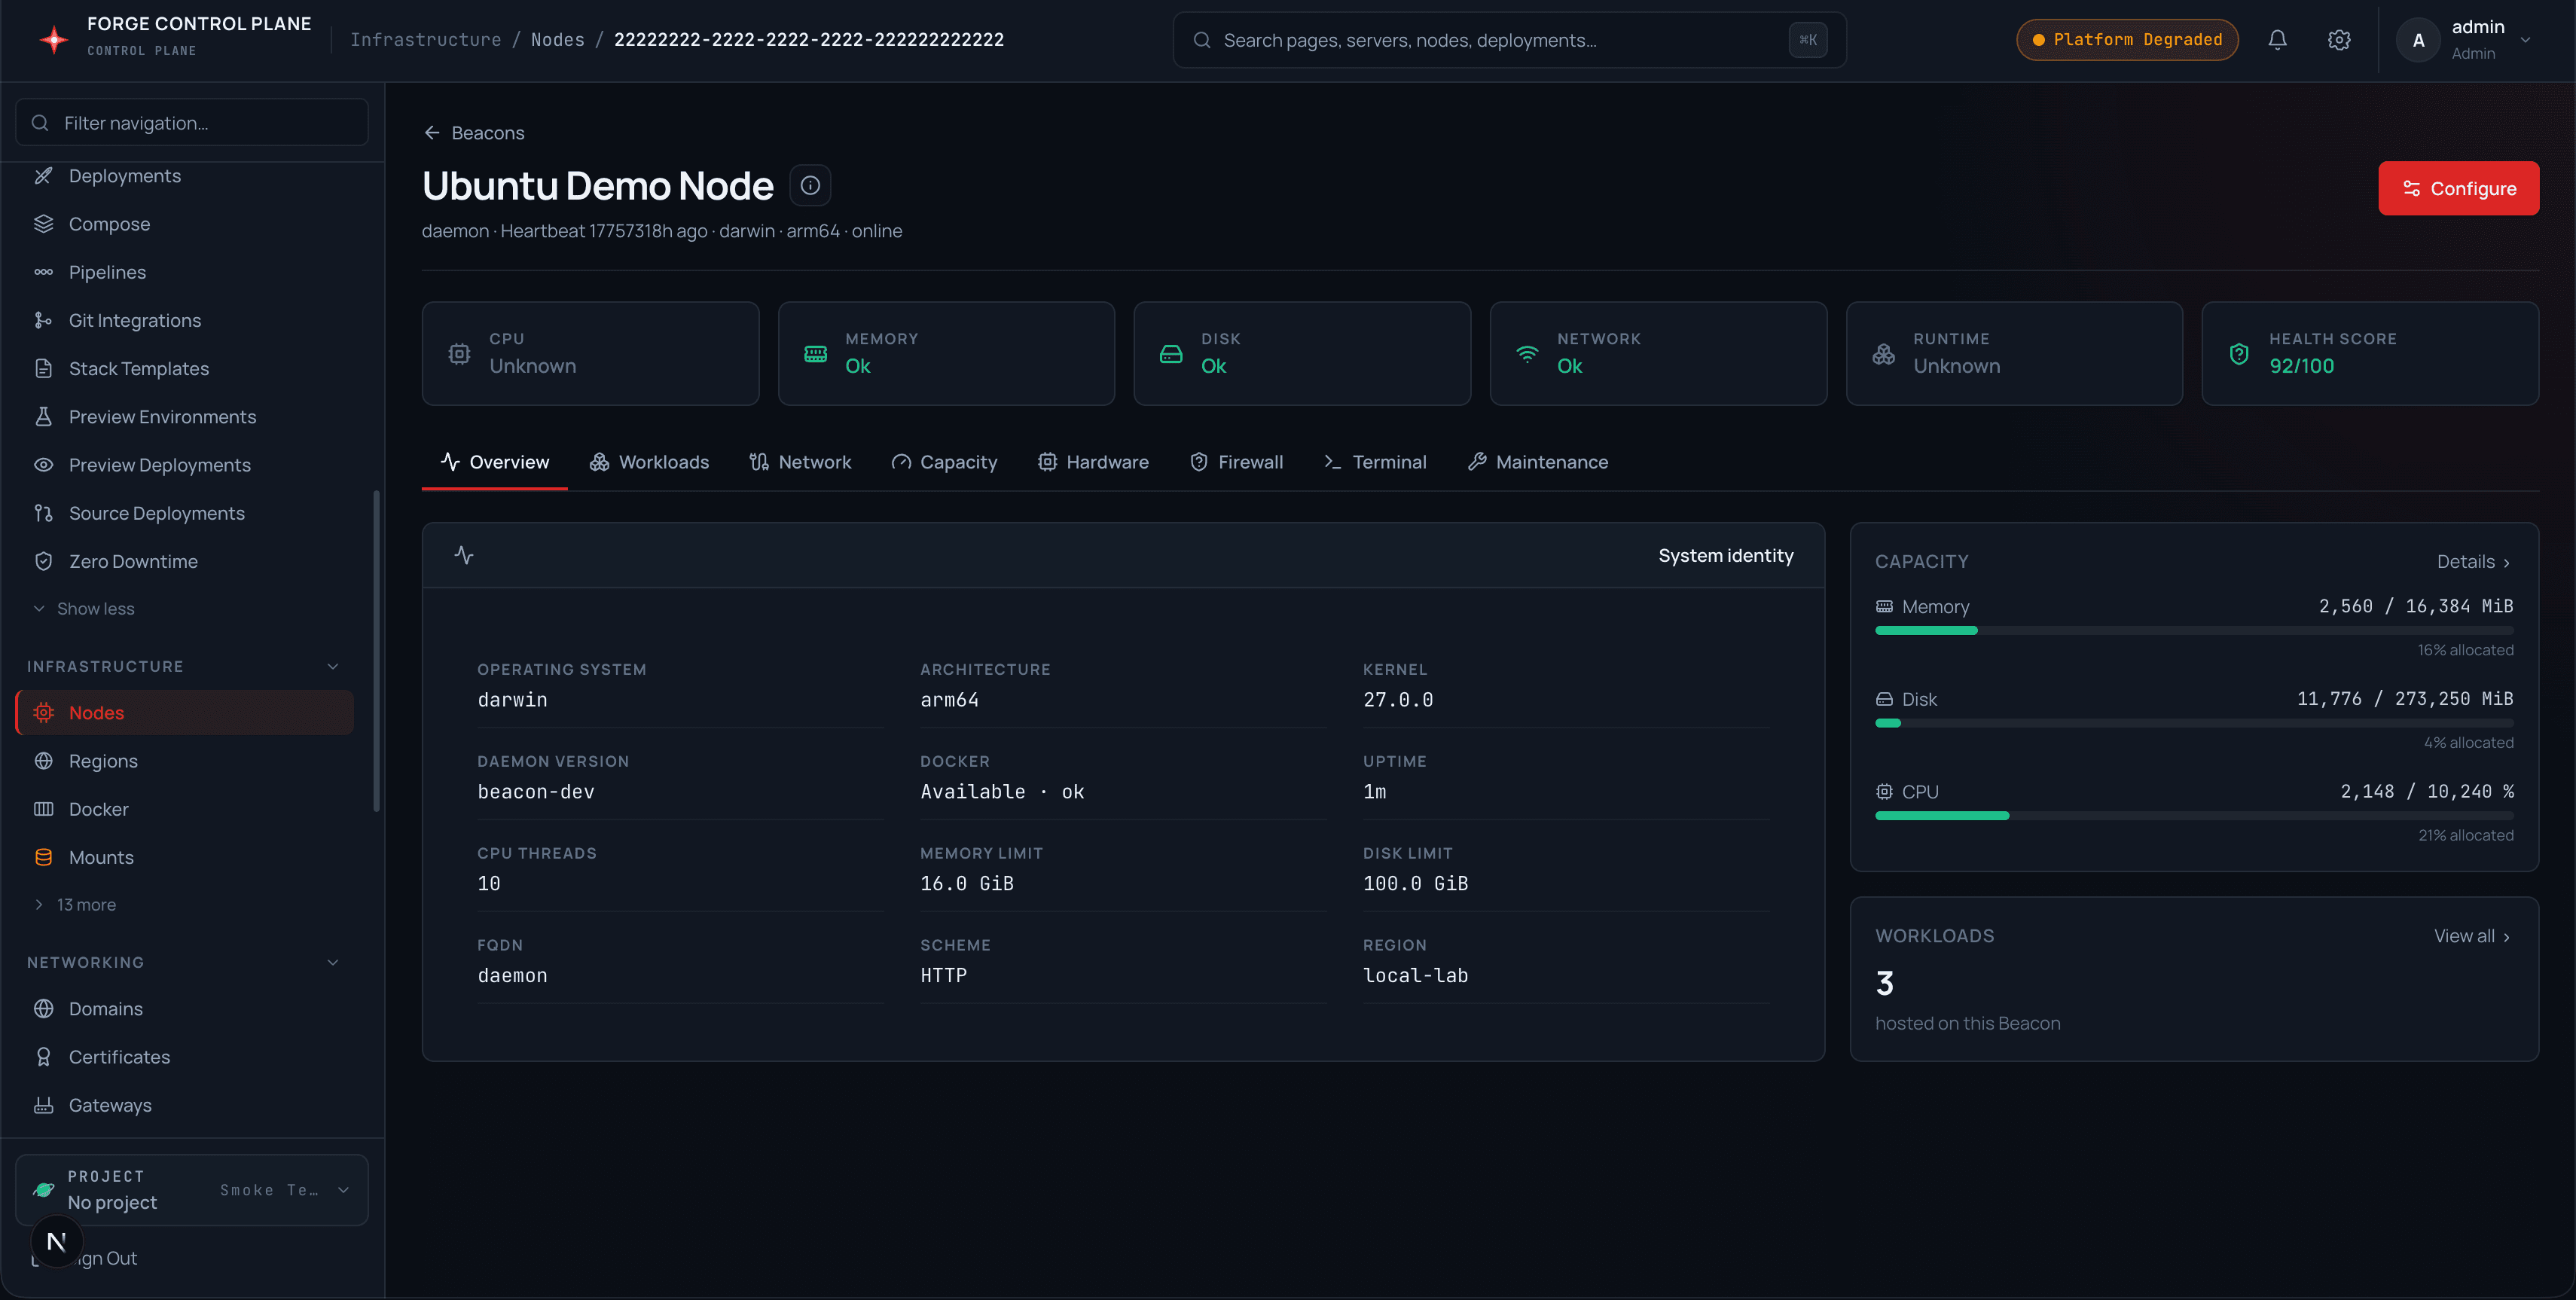Click the Compose layers icon in sidebar
This screenshot has height=1300, width=2576.
coord(43,224)
